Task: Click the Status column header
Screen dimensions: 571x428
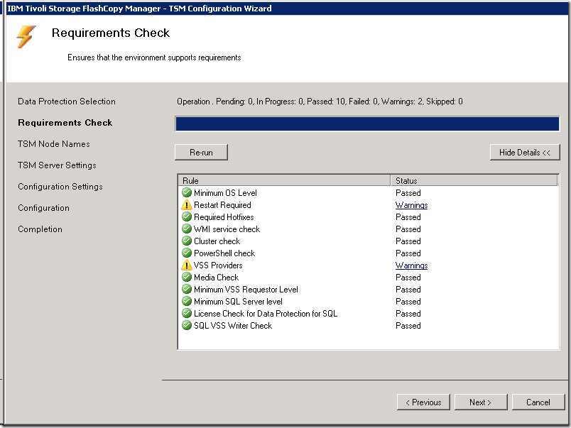Action: click(474, 181)
